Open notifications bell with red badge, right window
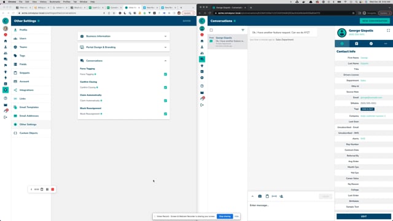 tap(202, 98)
